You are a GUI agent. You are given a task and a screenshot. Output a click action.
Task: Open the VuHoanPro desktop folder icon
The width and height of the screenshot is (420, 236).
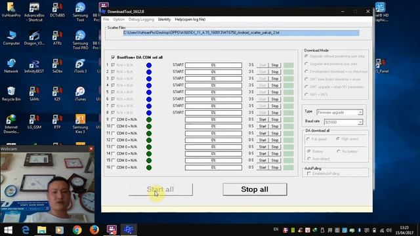coord(11,10)
